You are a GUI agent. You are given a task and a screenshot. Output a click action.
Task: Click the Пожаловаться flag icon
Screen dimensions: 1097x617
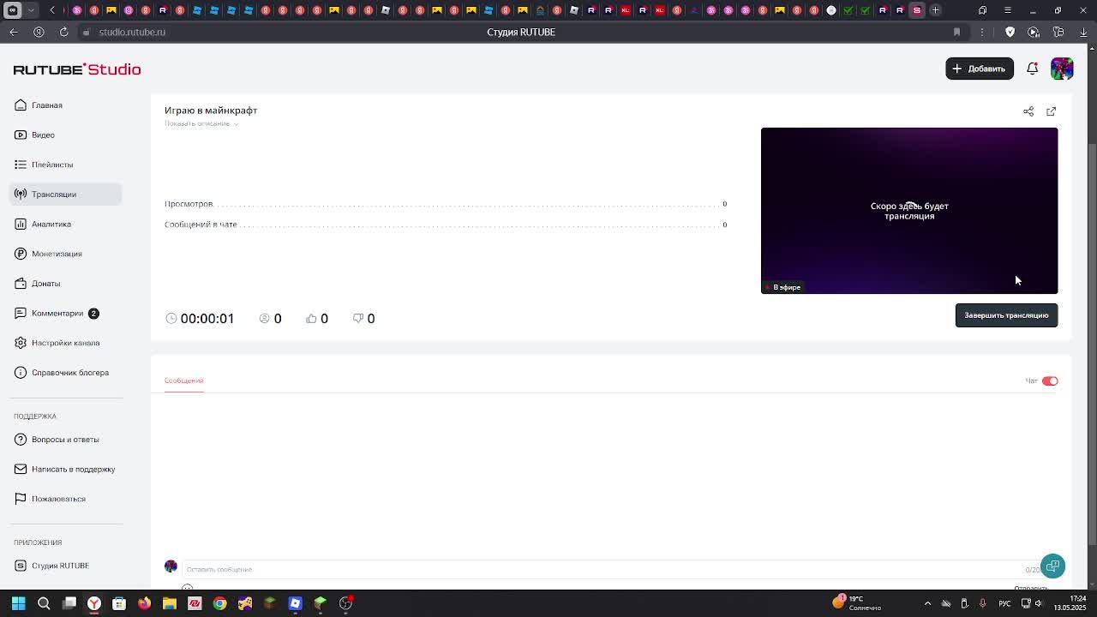point(21,499)
